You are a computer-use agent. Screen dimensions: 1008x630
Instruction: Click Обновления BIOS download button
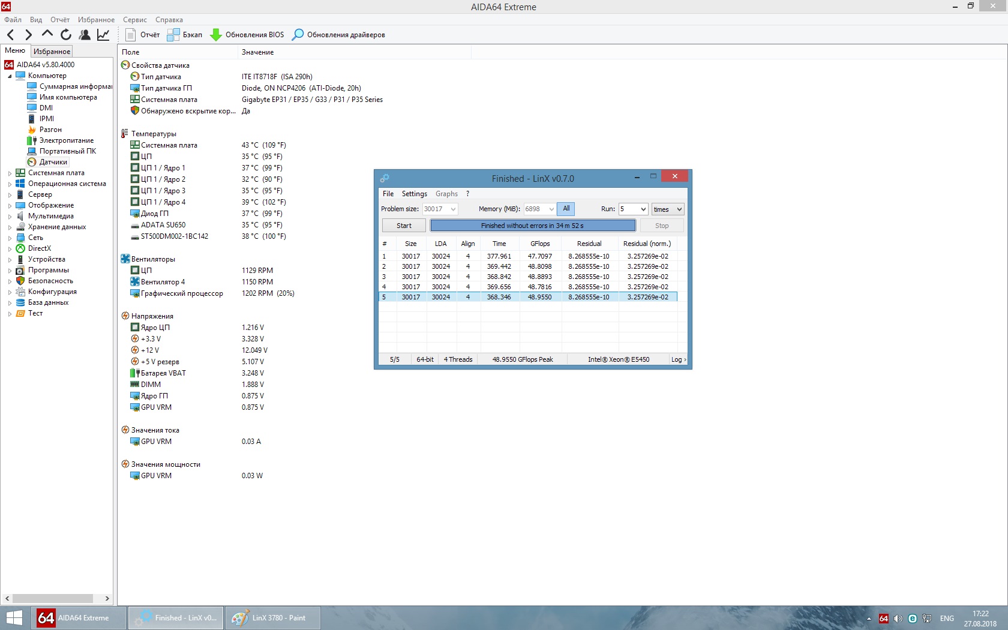coord(247,35)
